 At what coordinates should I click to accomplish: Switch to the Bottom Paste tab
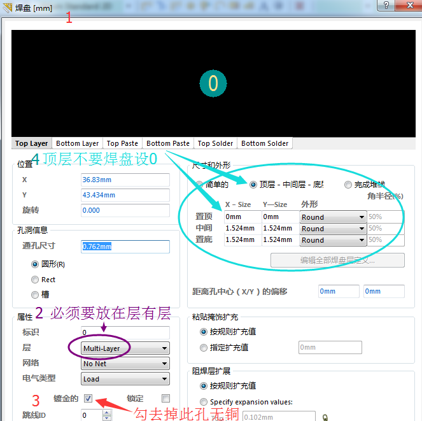point(168,143)
